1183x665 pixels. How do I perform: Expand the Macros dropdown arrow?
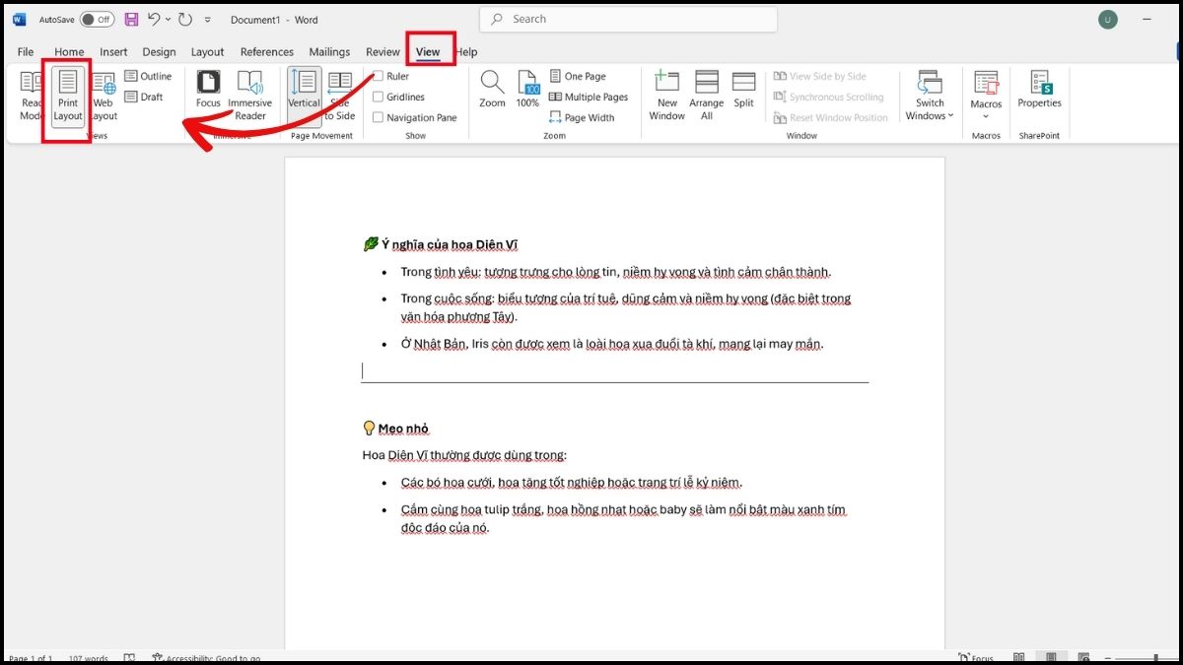click(x=986, y=116)
